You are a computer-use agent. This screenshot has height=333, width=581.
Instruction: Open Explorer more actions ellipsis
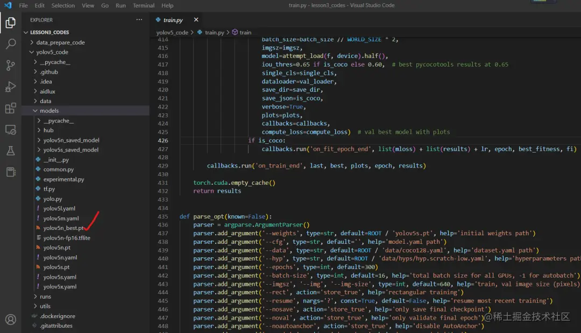pyautogui.click(x=139, y=20)
